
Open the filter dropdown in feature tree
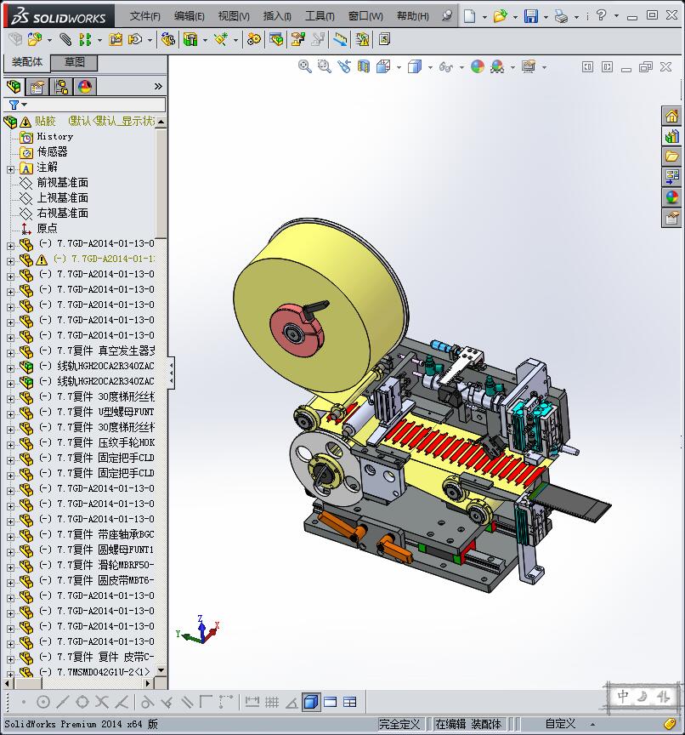point(18,105)
